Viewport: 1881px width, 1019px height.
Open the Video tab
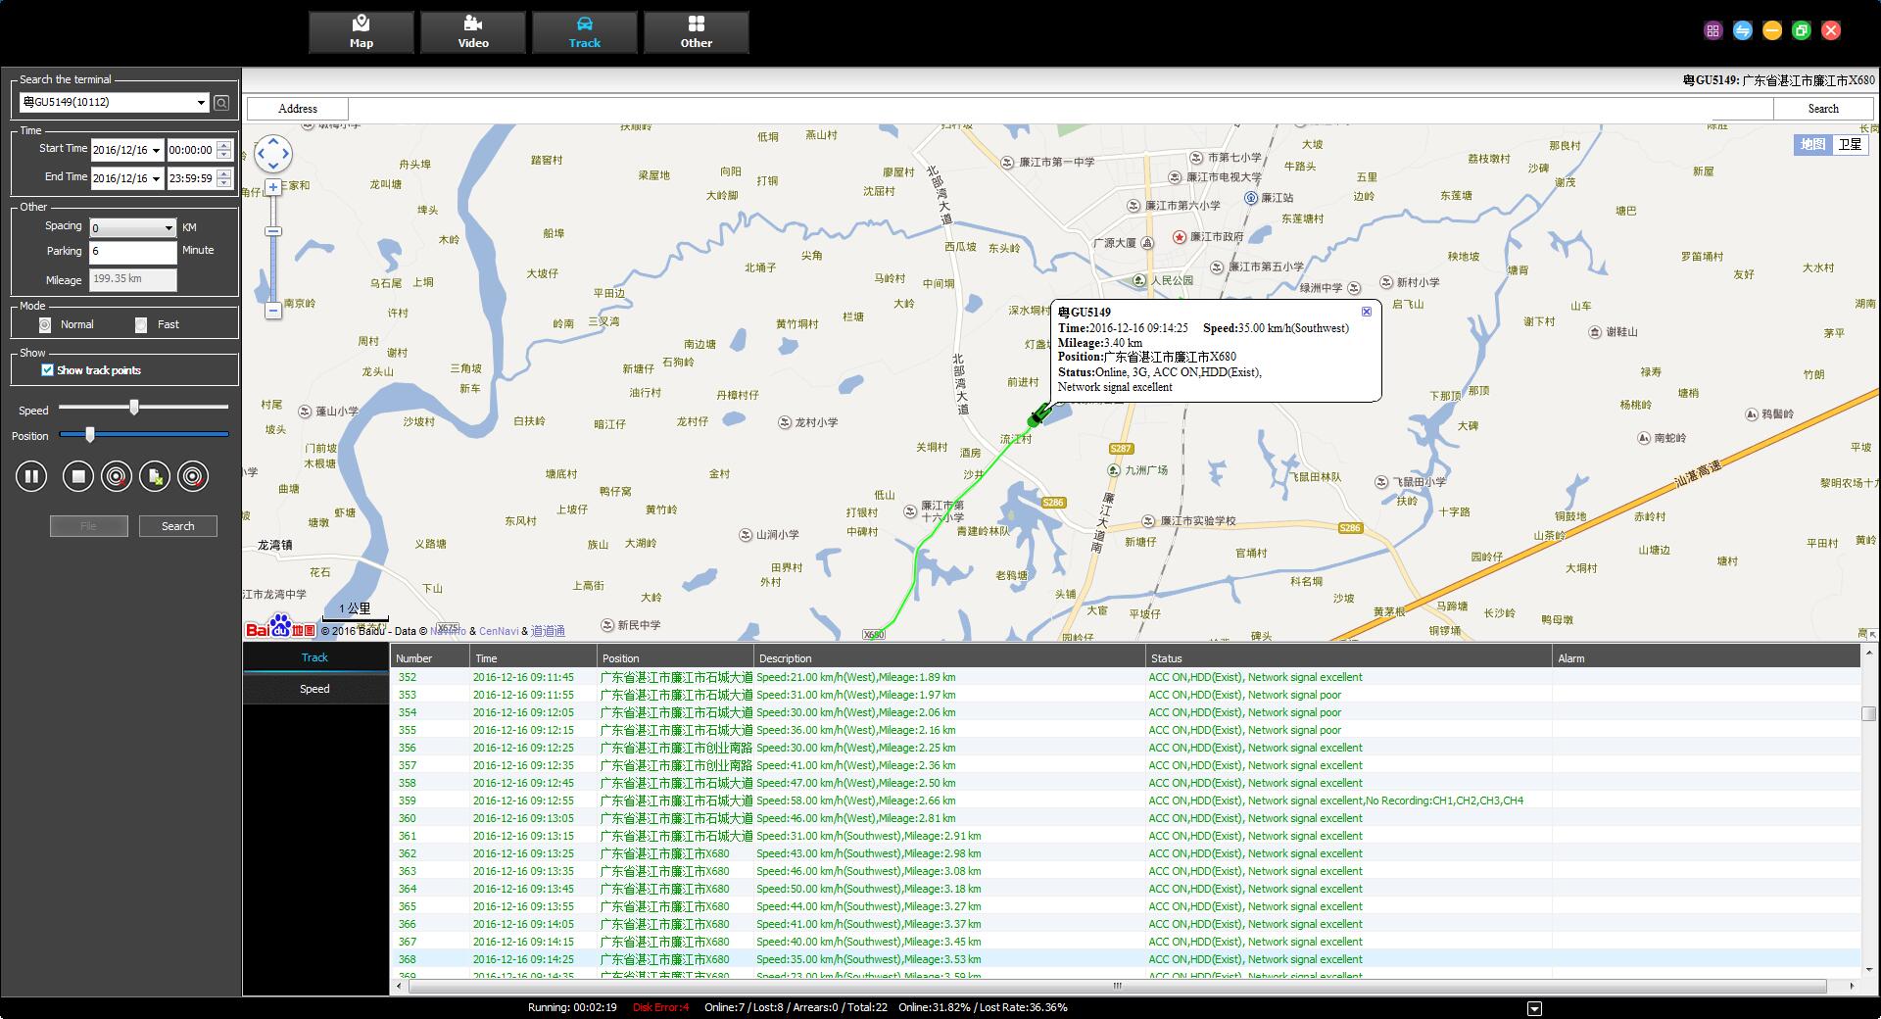pos(473,32)
